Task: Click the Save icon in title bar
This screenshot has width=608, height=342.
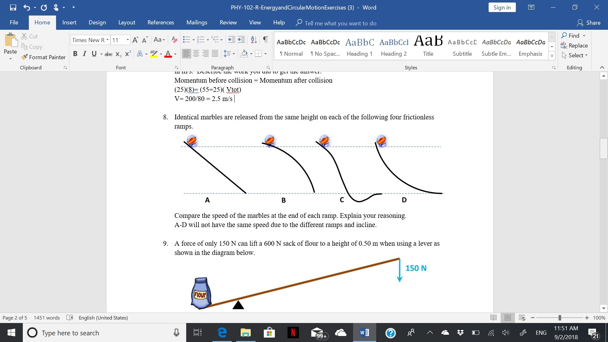Action: coord(13,7)
